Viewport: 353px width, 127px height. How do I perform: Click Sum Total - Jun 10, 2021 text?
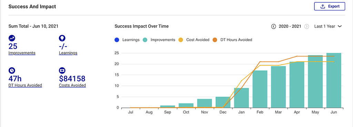click(33, 26)
